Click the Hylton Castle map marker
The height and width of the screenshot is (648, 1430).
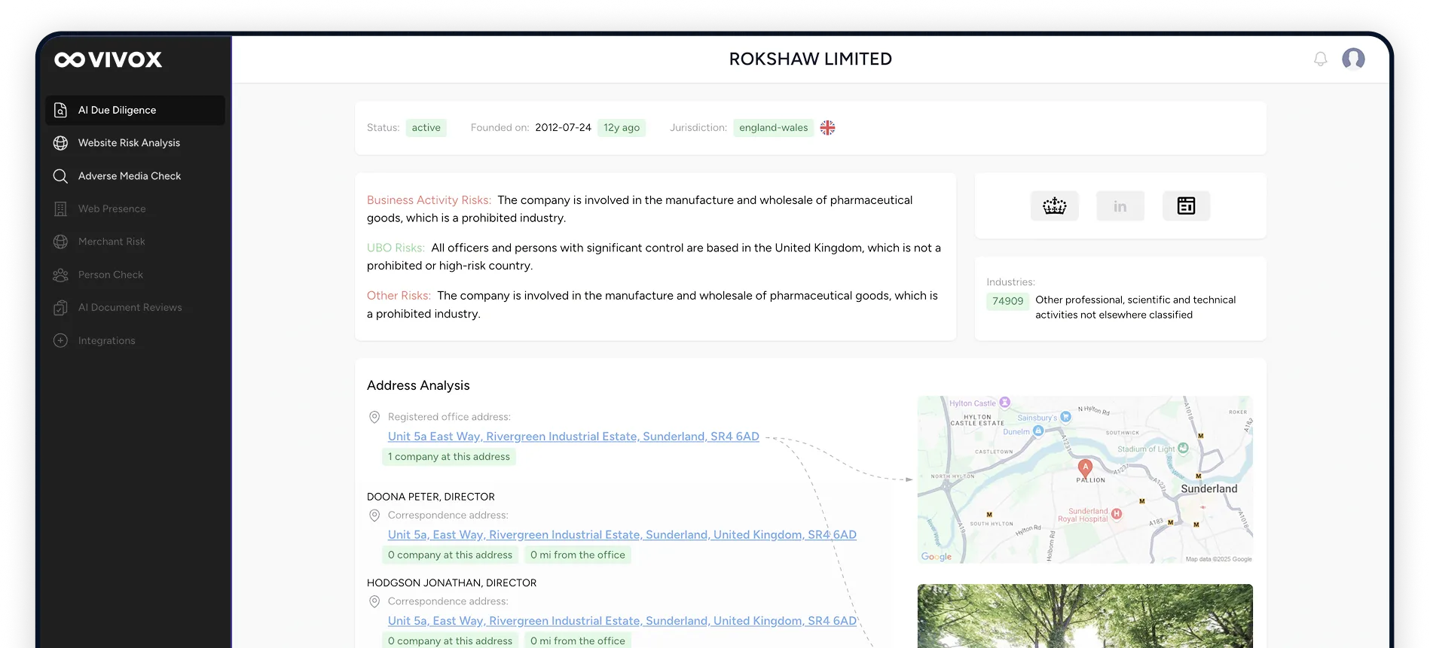1004,403
